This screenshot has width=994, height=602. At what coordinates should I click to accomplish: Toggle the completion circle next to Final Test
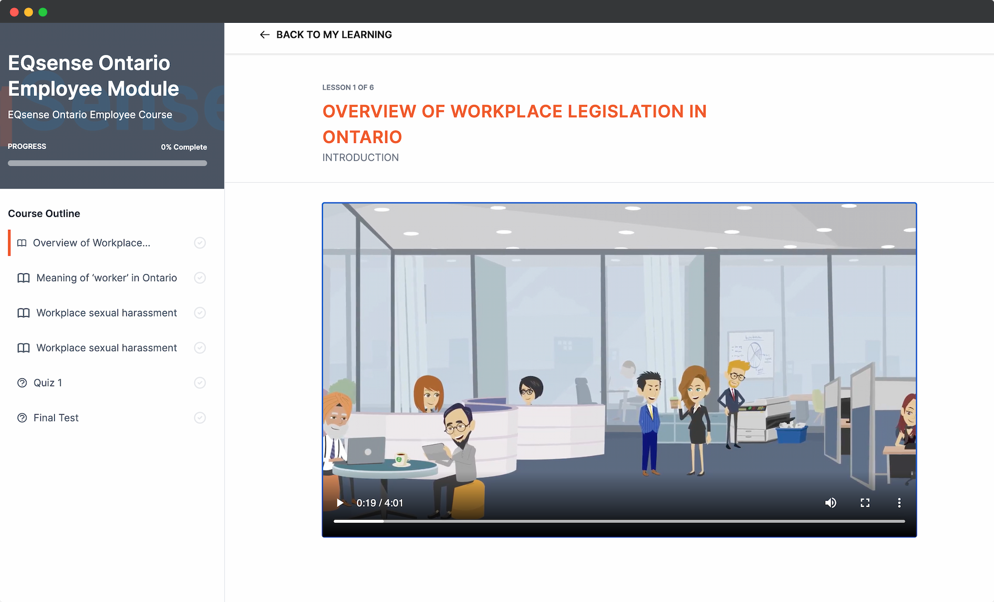(x=200, y=418)
